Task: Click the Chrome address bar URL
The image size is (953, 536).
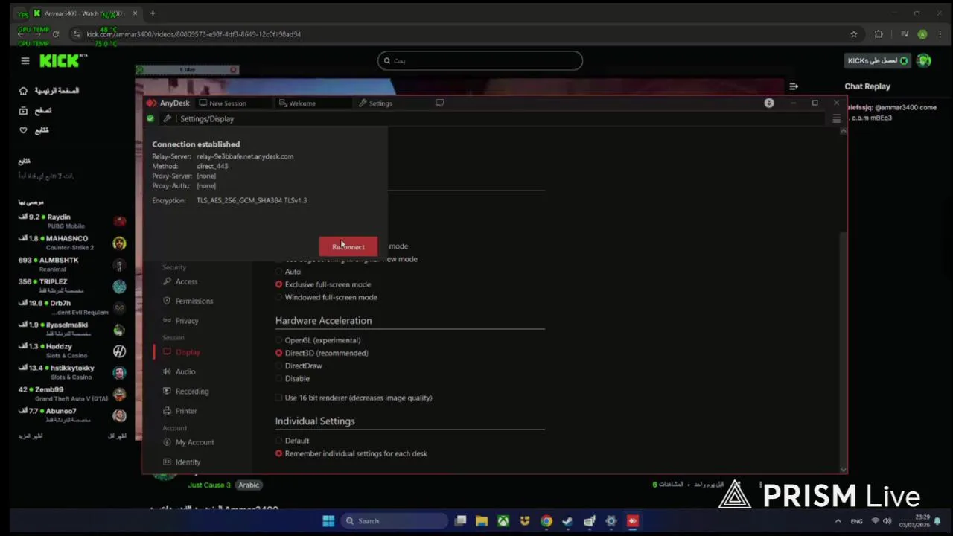Action: click(194, 34)
